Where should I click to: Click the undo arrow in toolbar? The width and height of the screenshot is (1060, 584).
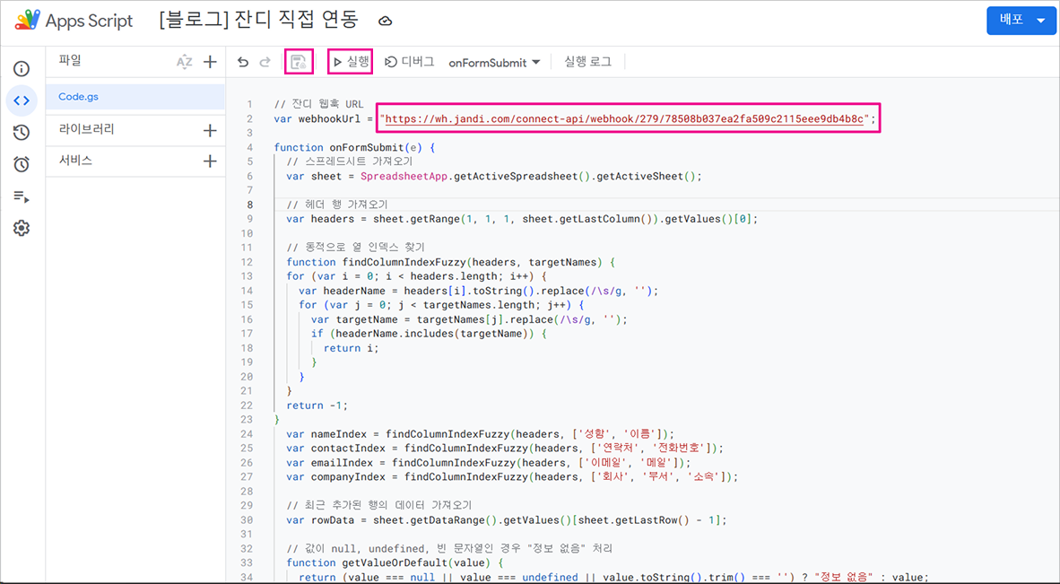(243, 62)
